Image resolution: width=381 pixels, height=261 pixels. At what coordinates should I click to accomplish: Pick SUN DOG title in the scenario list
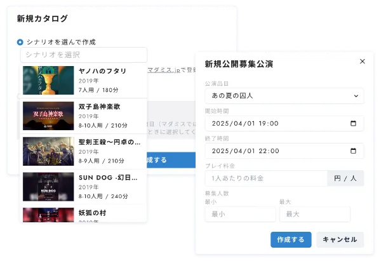coord(108,177)
